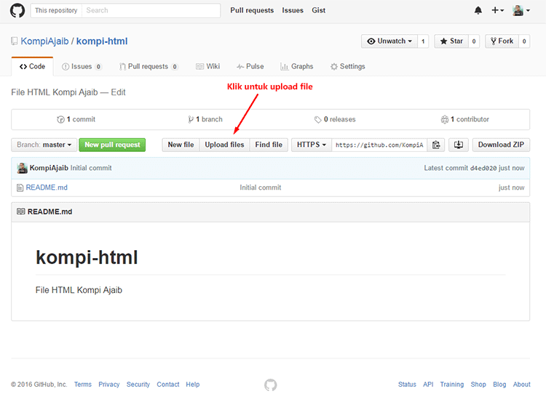Open the API footer link
Image resolution: width=546 pixels, height=402 pixels.
[428, 385]
